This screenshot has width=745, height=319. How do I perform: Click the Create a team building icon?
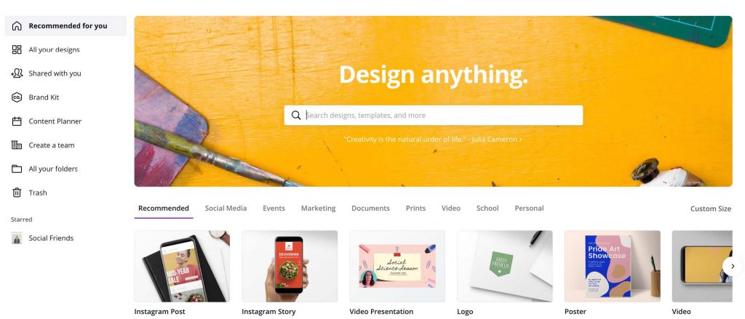[x=17, y=145]
